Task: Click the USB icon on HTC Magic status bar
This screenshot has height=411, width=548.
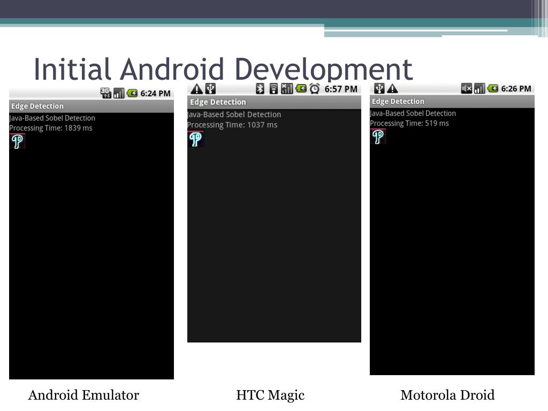Action: 210,89
